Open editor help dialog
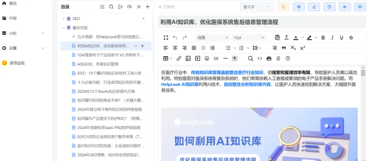Screen dimensions: 367x161 coord(288,59)
